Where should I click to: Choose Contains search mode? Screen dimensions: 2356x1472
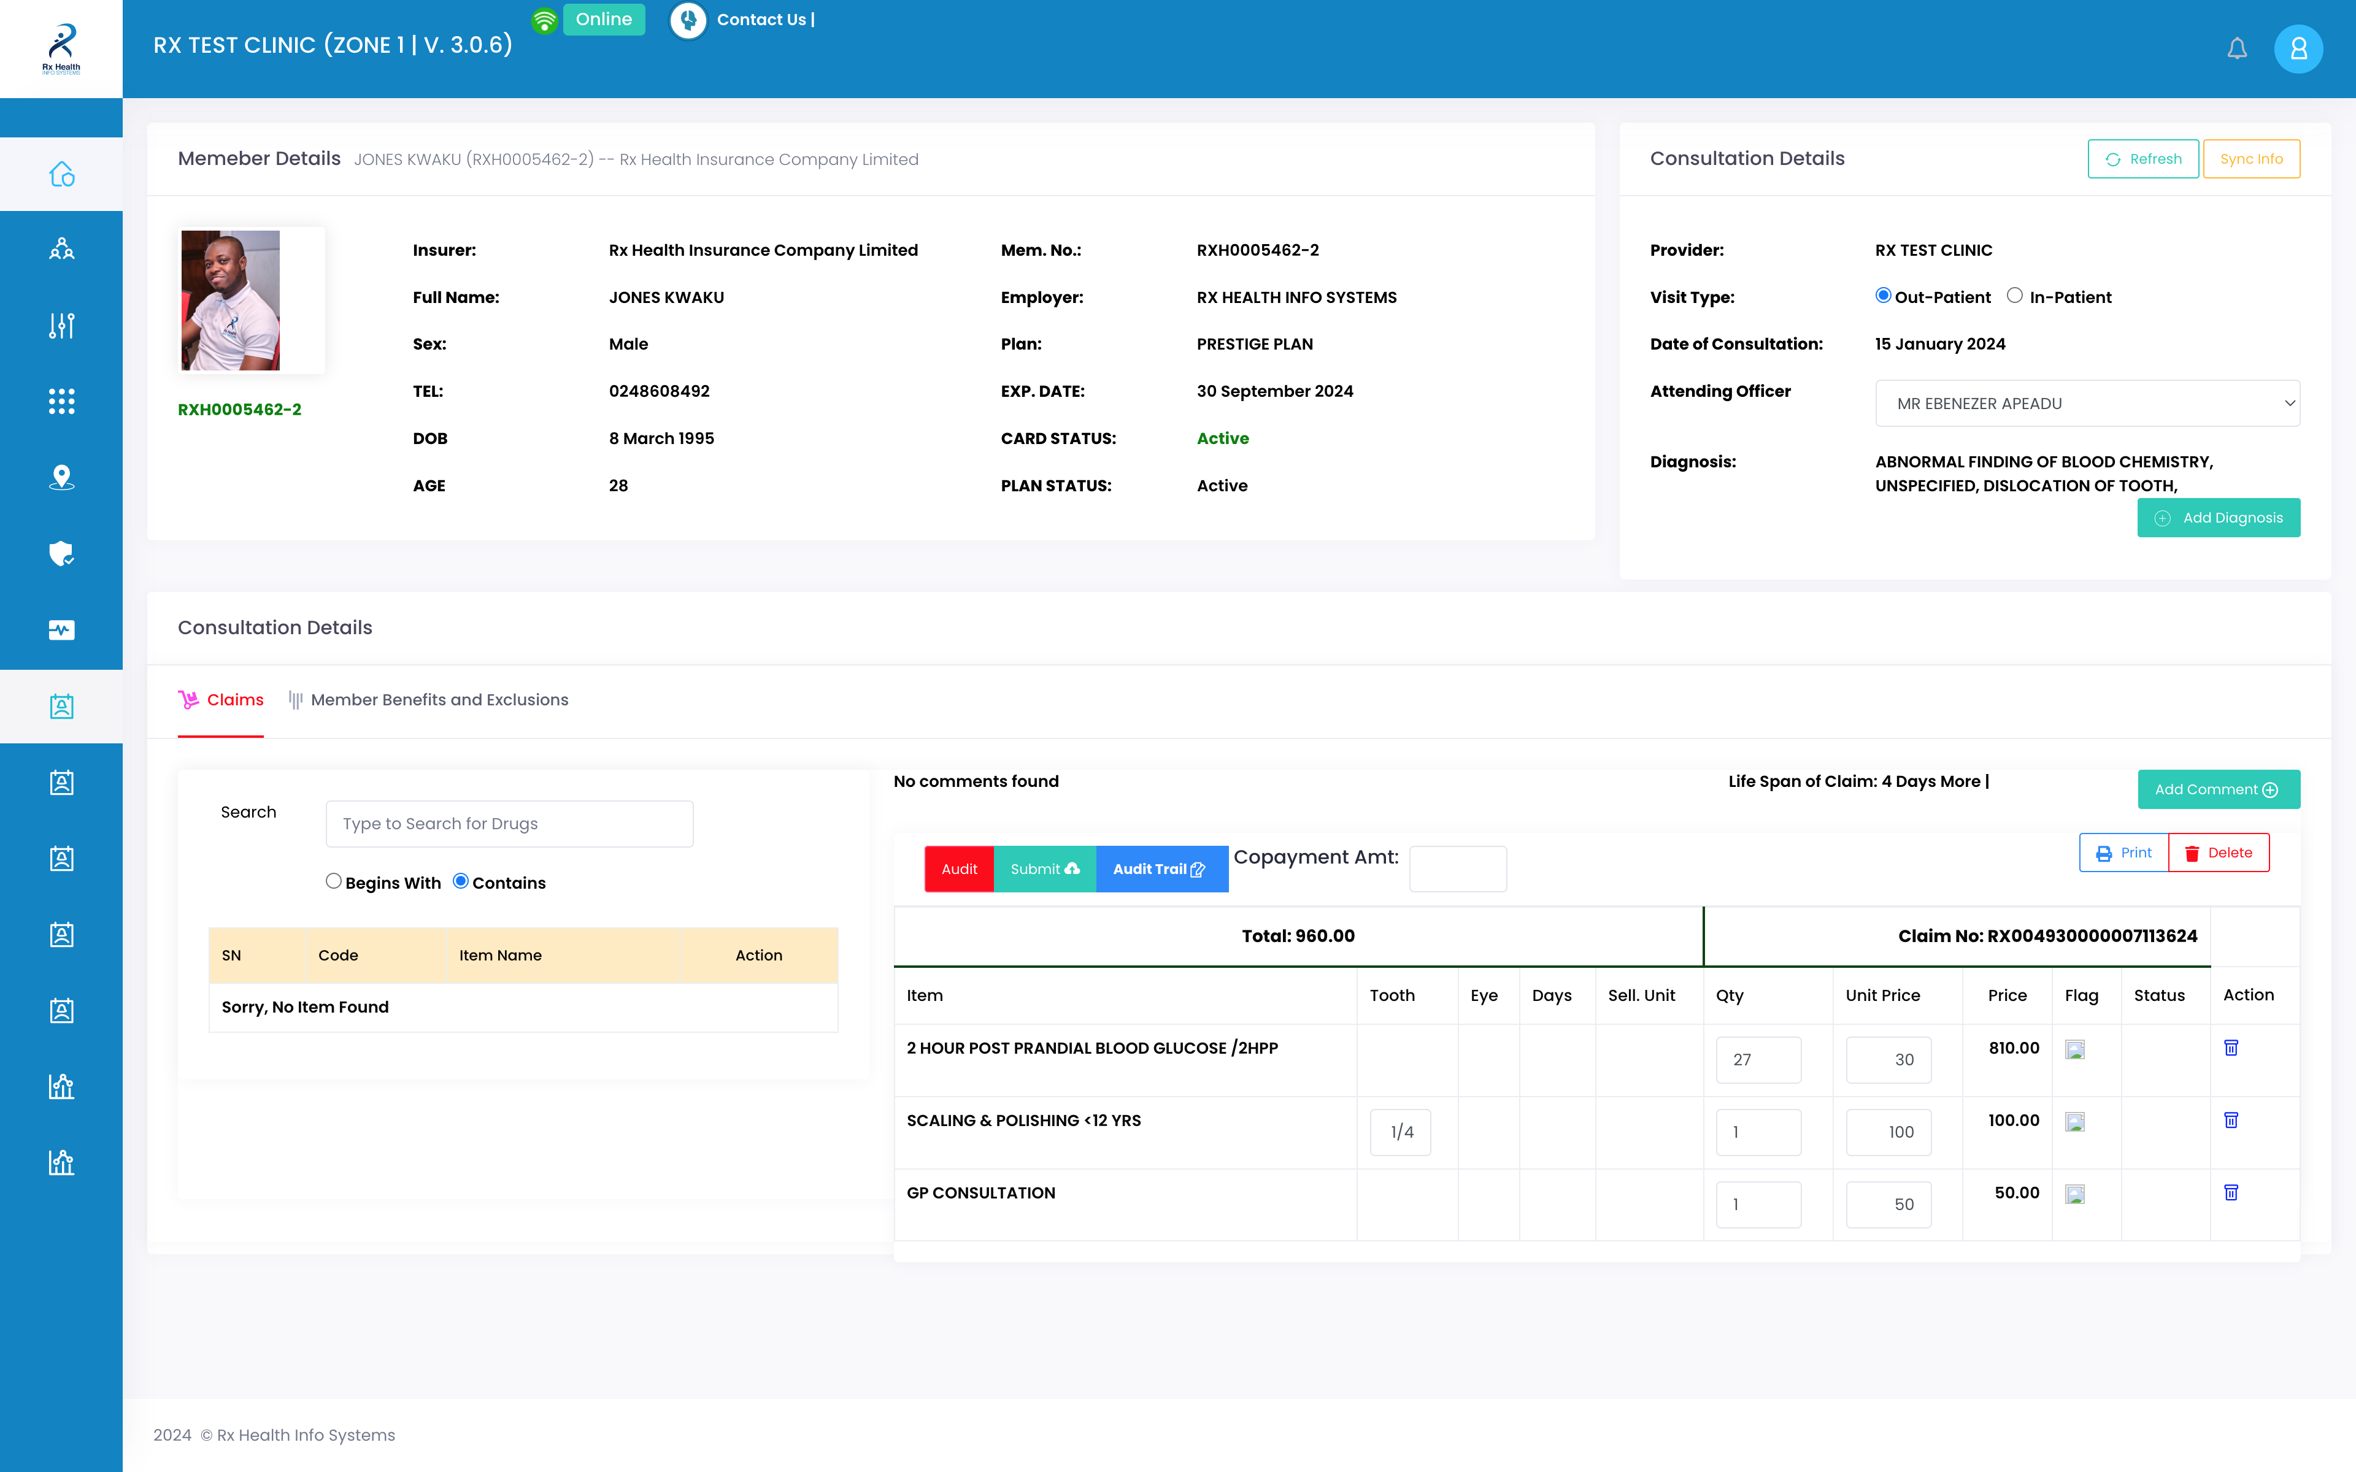point(461,881)
